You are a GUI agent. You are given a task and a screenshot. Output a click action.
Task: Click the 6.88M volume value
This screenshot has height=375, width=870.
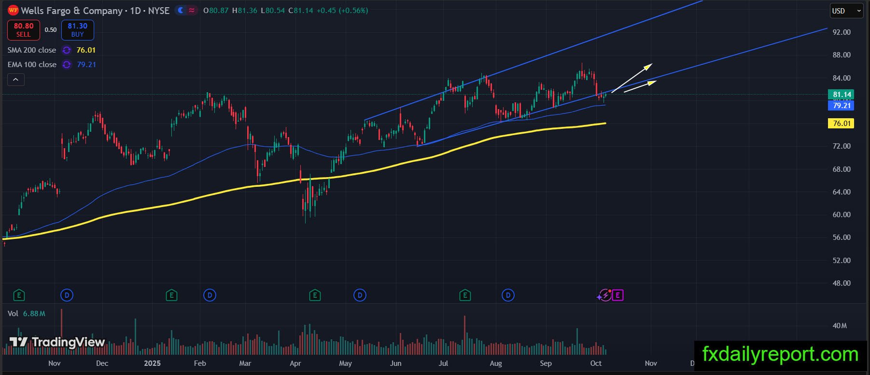click(34, 314)
